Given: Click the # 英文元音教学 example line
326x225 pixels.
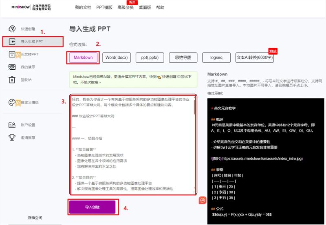Looking at the screenshot, I should (223, 108).
